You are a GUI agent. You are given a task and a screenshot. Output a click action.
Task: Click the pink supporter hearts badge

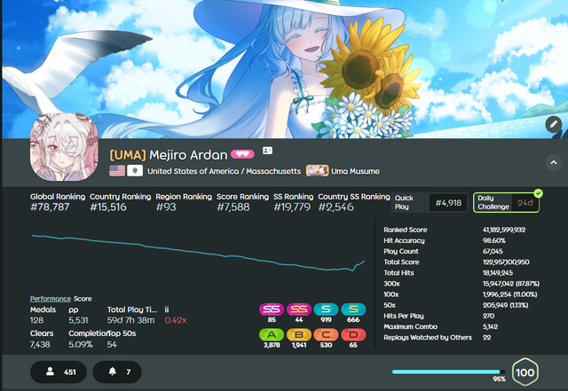pyautogui.click(x=242, y=154)
